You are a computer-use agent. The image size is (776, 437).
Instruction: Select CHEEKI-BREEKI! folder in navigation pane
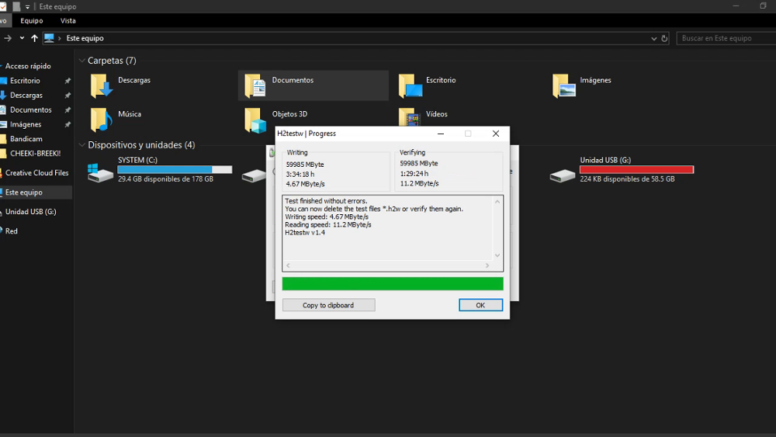[x=35, y=154]
